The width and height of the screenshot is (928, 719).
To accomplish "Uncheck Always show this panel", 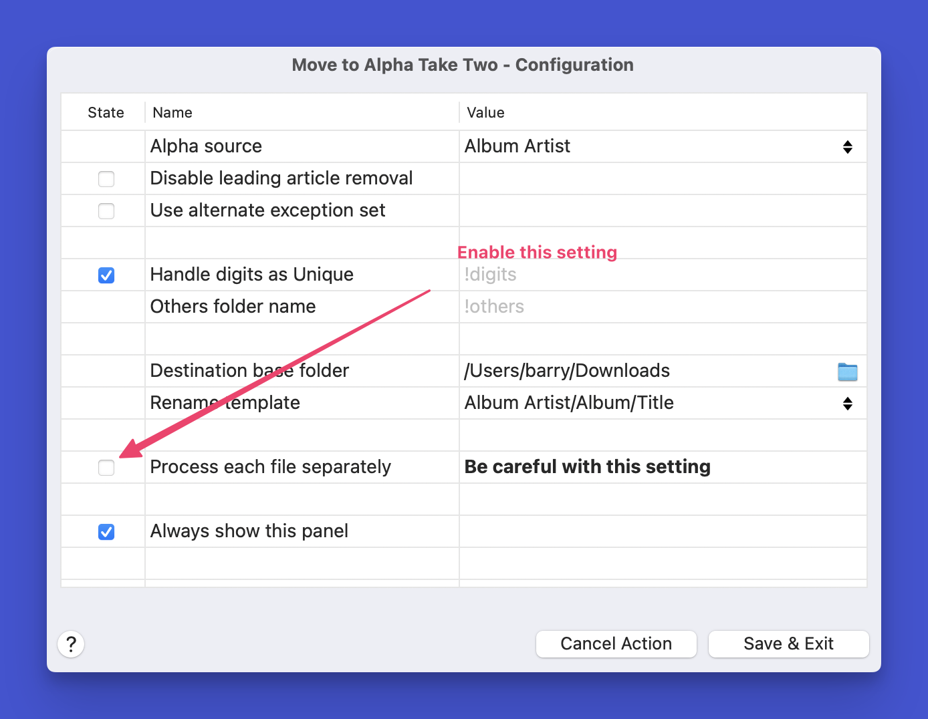I will coord(106,532).
